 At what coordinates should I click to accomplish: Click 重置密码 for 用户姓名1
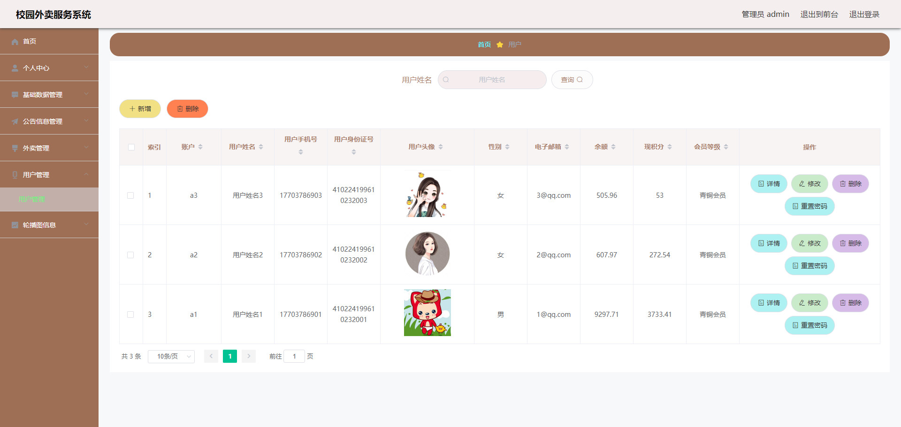point(809,325)
